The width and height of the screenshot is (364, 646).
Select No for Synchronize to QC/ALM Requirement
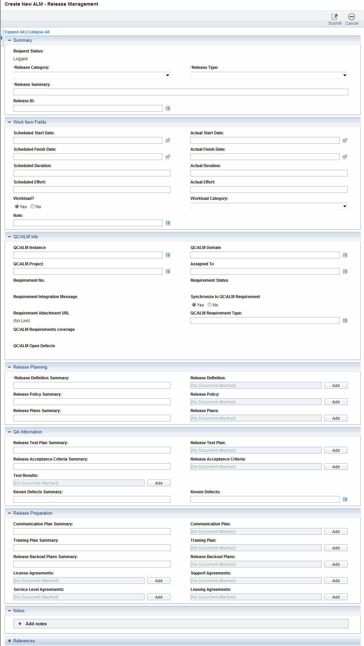[x=210, y=305]
